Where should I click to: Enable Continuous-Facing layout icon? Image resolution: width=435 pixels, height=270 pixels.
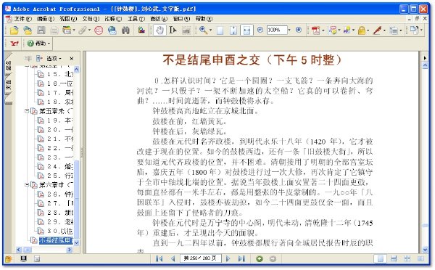(x=407, y=258)
